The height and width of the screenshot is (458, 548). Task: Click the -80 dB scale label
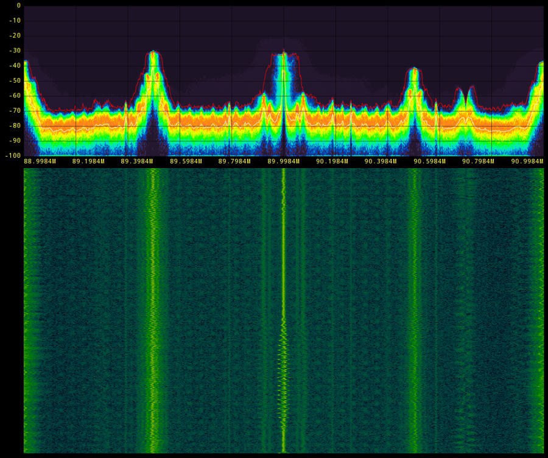click(x=15, y=125)
